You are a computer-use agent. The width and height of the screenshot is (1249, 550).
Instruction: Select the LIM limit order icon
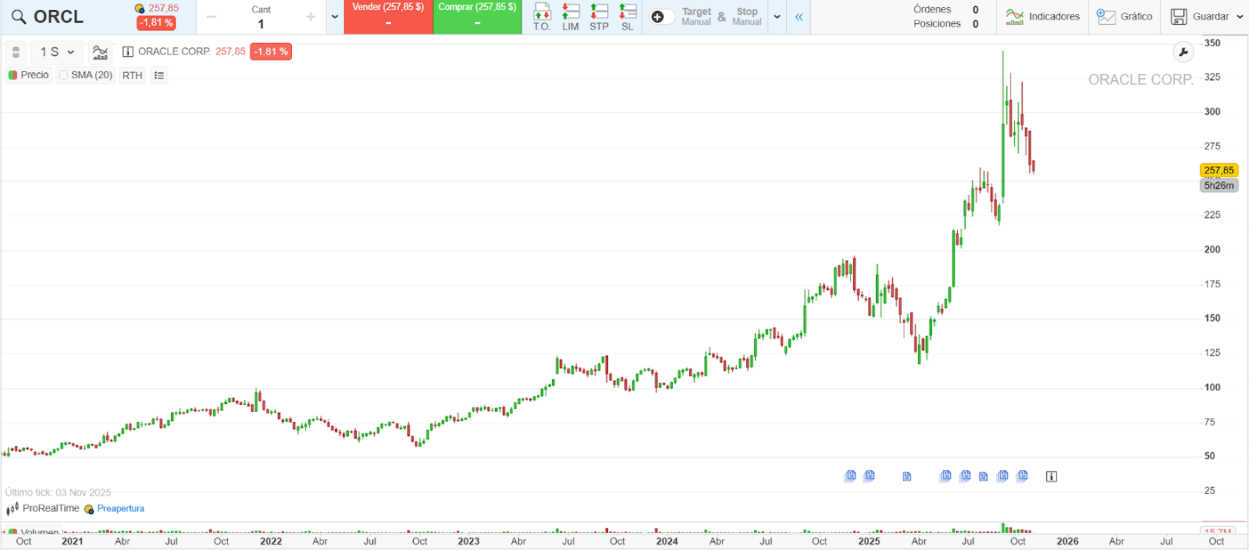tap(571, 16)
